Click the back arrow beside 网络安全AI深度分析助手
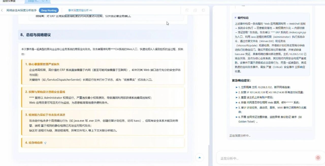 [x=2, y=10]
